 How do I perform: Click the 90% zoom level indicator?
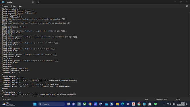pyautogui.click(x=146, y=99)
